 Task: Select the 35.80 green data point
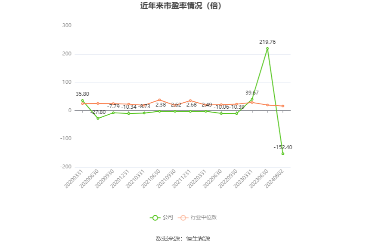tap(82, 101)
